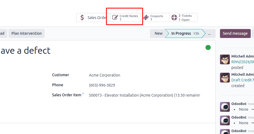The image size is (254, 134).
Task: Click the 'posted' message text
Action: tap(237, 68)
